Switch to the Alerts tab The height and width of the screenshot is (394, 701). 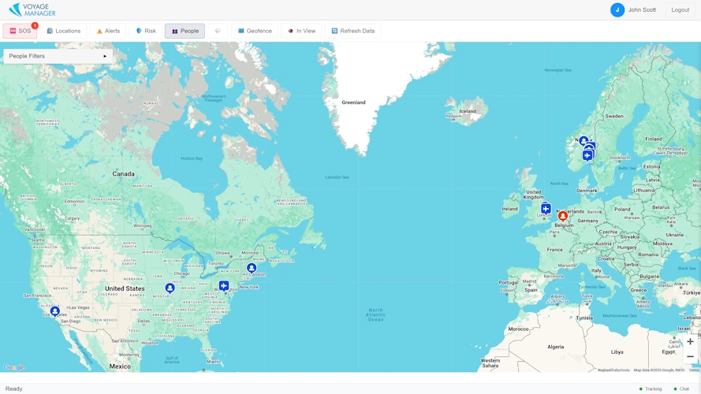(x=108, y=32)
